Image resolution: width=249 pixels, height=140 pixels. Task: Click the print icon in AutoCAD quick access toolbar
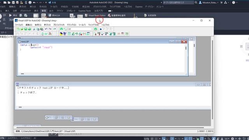click(x=30, y=3)
